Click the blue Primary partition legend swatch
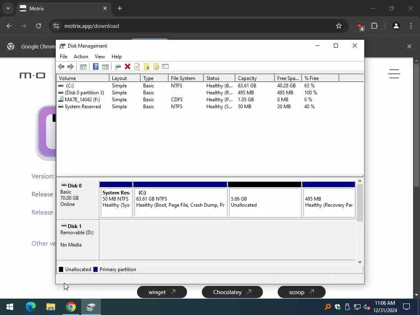Image resolution: width=420 pixels, height=315 pixels. [95, 269]
